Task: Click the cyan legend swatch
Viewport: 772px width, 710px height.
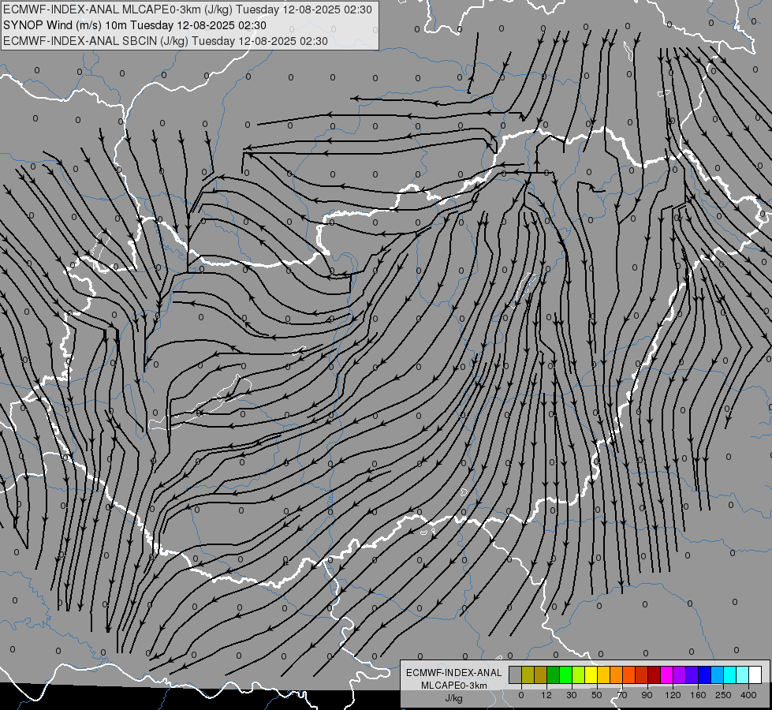Action: (x=729, y=674)
